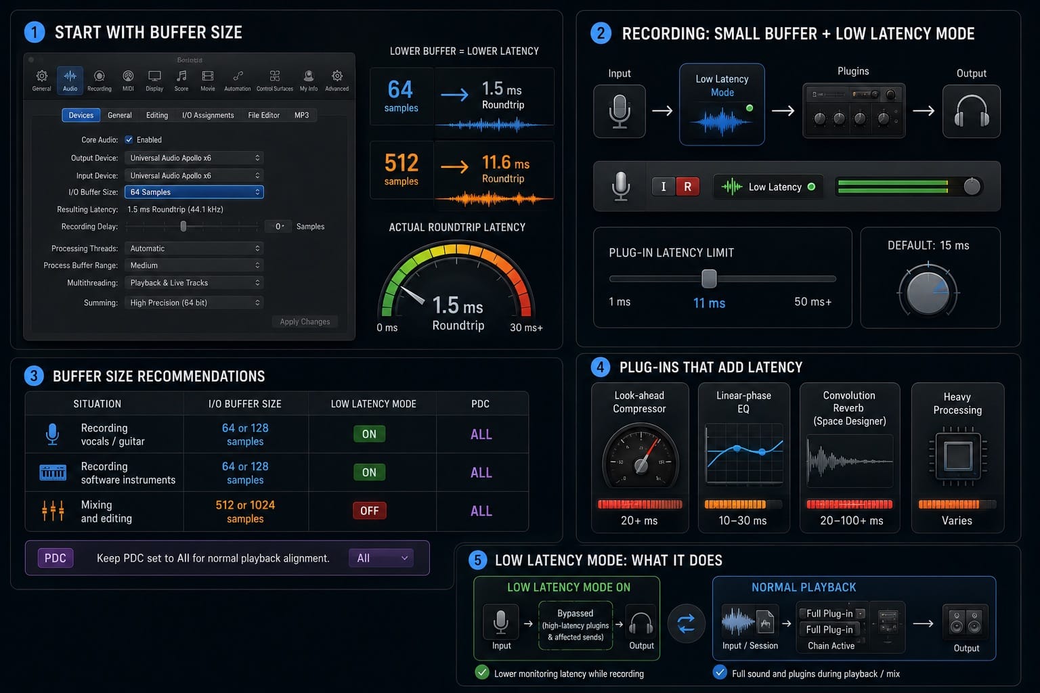Switch to the File Editor tab
The image size is (1040, 693).
pos(263,115)
